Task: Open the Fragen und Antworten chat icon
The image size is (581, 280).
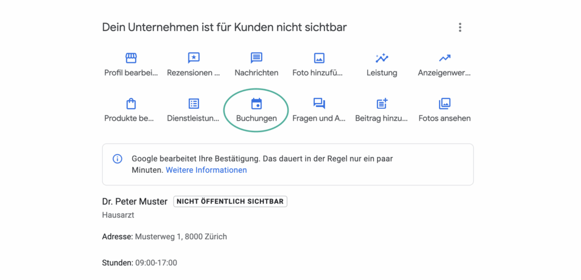Action: point(319,104)
